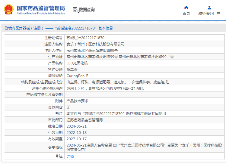
Task: Click the 适用范围/预期用途 label
Action: coord(47,88)
